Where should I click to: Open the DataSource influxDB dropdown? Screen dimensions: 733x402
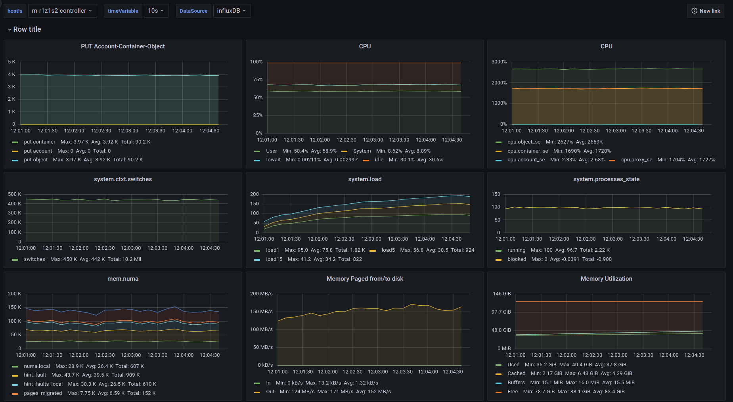232,11
